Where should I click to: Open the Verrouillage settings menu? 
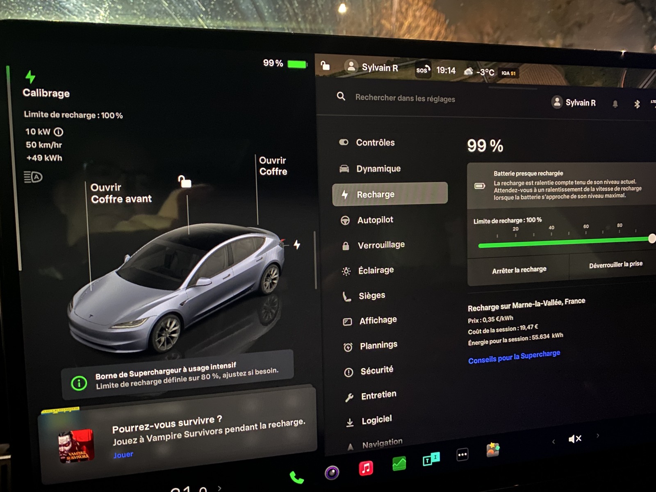pos(373,245)
